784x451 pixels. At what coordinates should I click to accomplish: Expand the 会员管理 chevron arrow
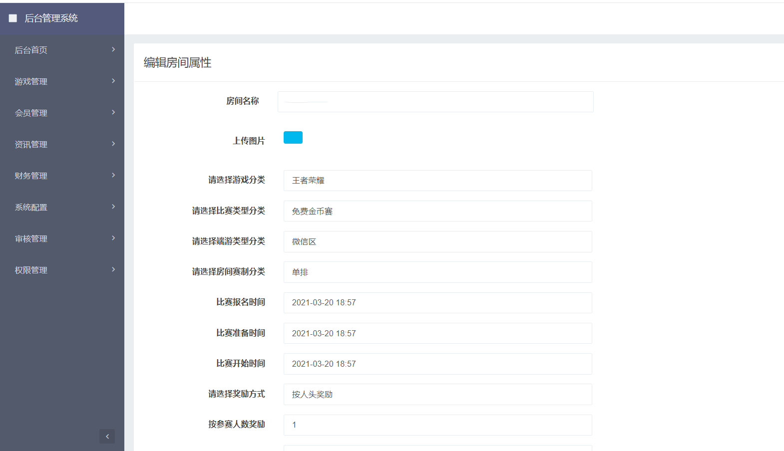113,112
